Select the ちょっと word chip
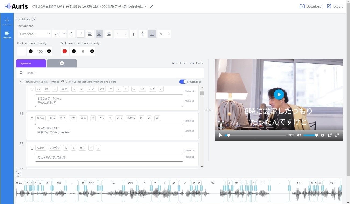Screen dimensions: 350x204 point(41,148)
